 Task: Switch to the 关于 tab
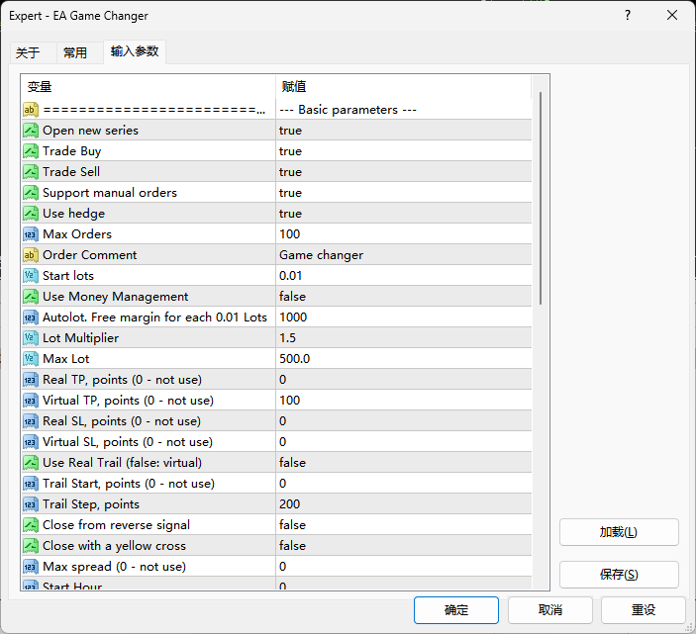coord(29,53)
